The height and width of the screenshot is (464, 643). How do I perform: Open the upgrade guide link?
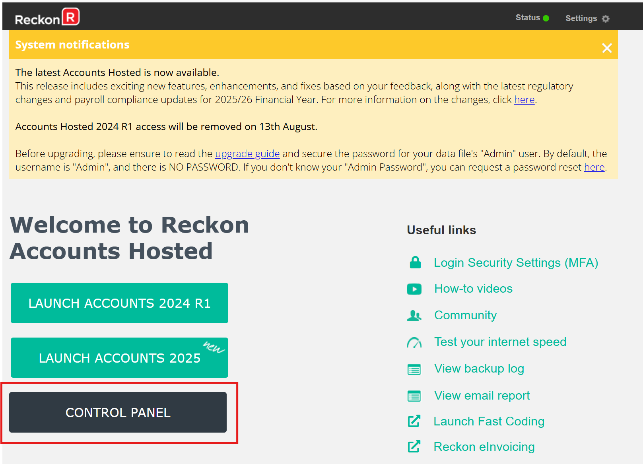pyautogui.click(x=247, y=153)
